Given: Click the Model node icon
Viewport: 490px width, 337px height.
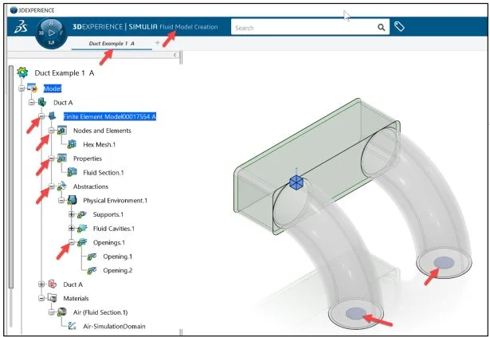Looking at the screenshot, I should tap(32, 88).
